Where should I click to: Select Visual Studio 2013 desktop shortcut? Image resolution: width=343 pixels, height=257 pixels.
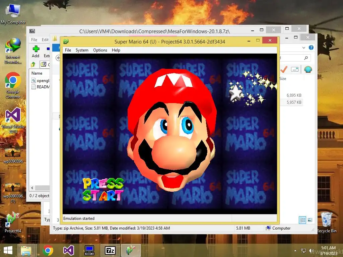pos(13,120)
